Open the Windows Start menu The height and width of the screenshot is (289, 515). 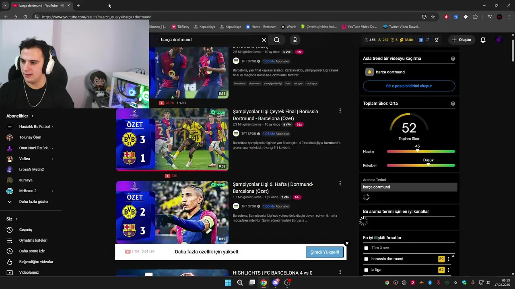coord(228,283)
